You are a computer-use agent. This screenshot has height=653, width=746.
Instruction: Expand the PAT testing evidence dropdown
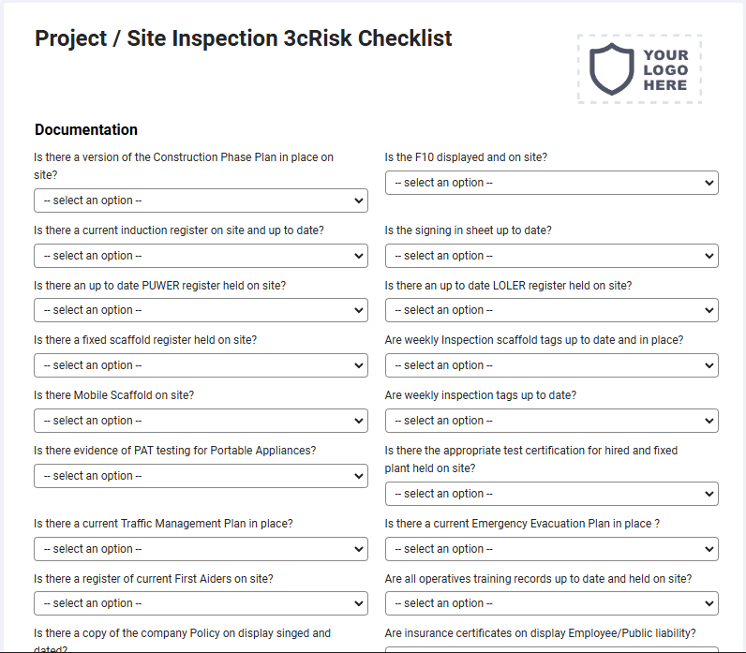pyautogui.click(x=201, y=476)
